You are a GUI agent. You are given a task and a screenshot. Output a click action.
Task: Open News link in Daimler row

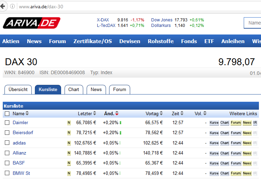[x=247, y=123]
